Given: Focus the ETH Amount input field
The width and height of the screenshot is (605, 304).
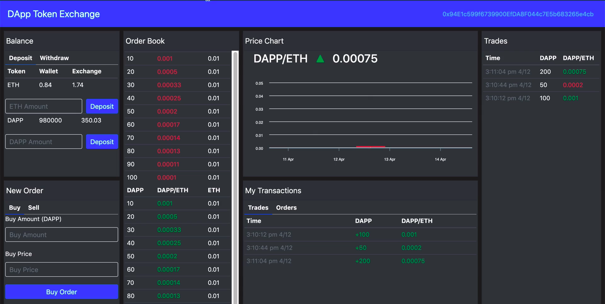Looking at the screenshot, I should click(44, 106).
